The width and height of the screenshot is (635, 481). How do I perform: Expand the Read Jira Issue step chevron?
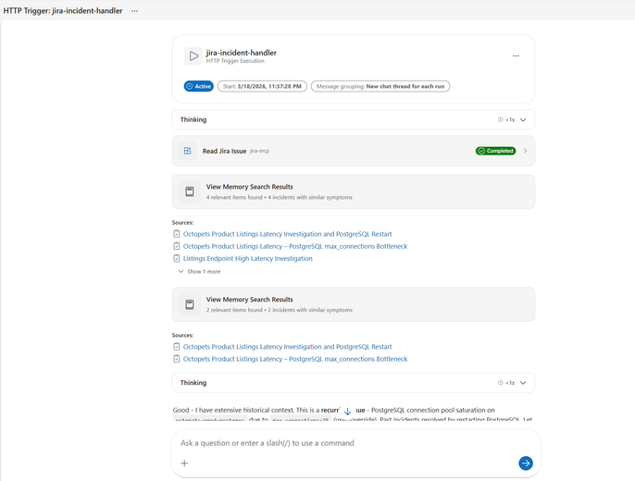click(x=526, y=151)
